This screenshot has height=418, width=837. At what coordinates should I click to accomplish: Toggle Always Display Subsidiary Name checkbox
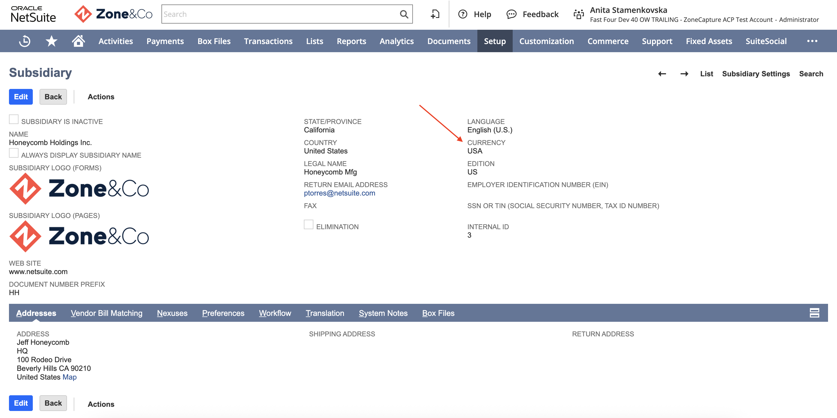(x=14, y=153)
